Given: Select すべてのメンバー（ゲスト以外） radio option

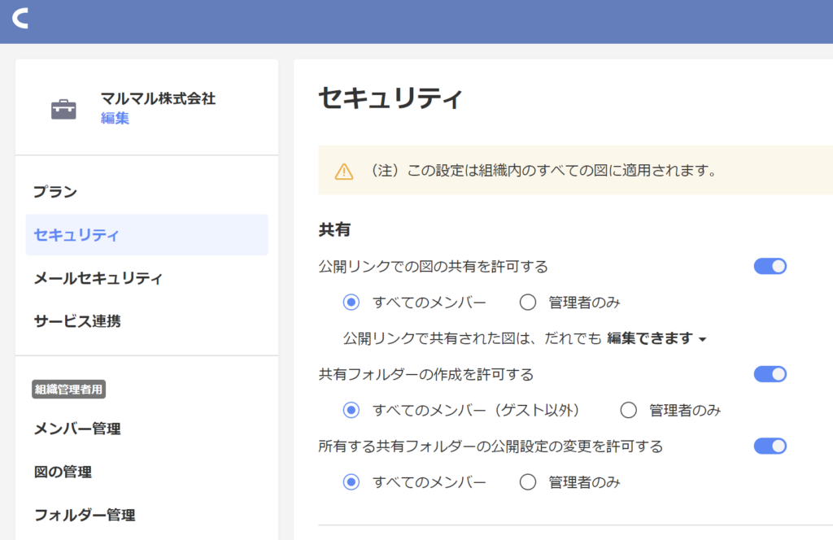Looking at the screenshot, I should tap(351, 410).
